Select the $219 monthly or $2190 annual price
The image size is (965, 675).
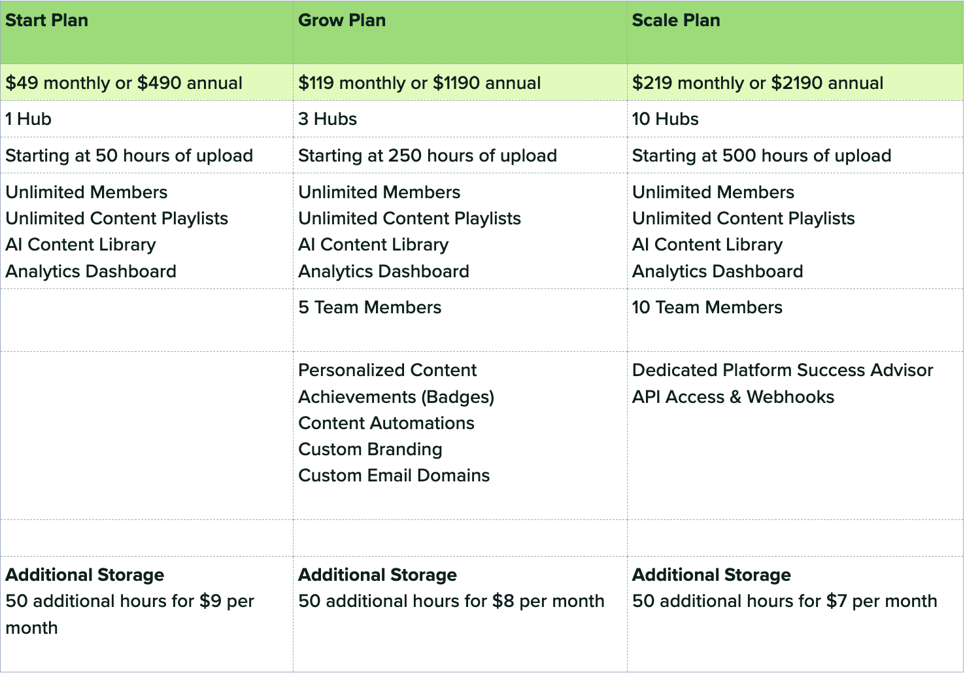point(758,83)
